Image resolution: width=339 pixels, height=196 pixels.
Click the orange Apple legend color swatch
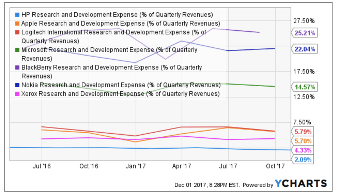[17, 23]
